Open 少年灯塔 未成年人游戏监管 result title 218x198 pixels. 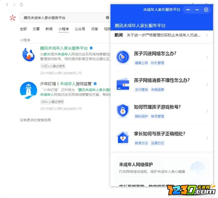tap(66, 84)
